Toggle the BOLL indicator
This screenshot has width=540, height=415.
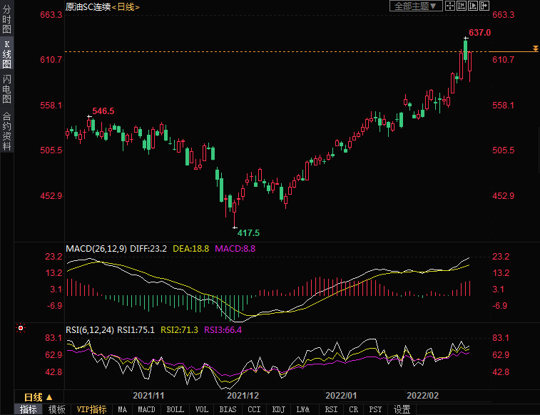(175, 409)
